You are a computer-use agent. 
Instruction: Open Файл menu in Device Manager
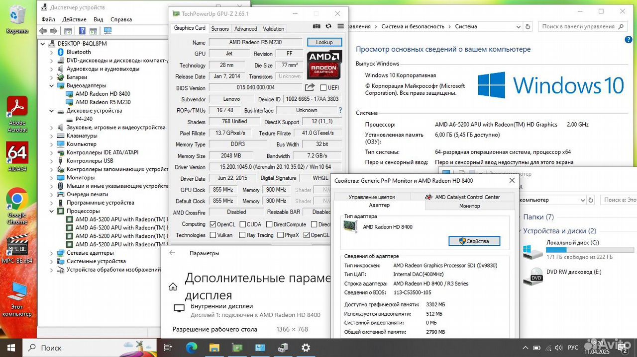pos(48,19)
